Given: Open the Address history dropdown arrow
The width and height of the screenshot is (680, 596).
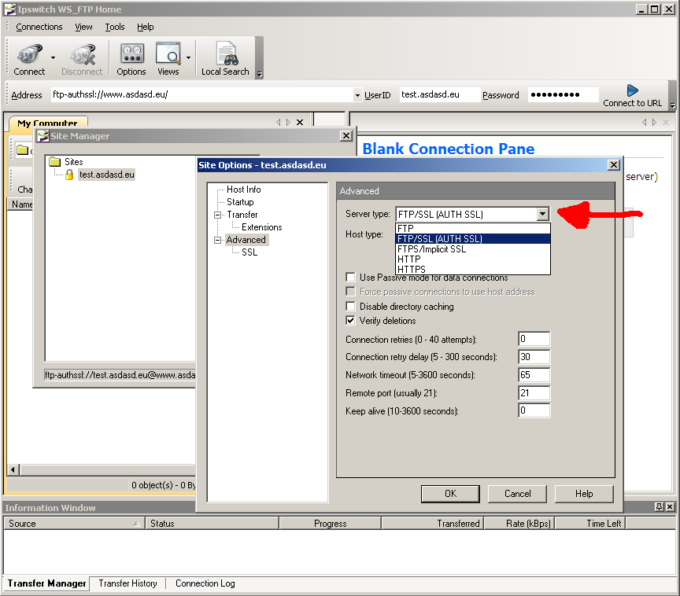Looking at the screenshot, I should pos(357,95).
